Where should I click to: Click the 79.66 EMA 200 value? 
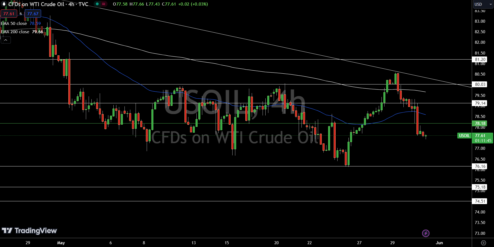point(38,32)
